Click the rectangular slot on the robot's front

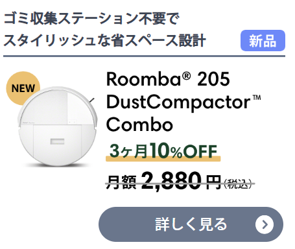tap(57, 141)
